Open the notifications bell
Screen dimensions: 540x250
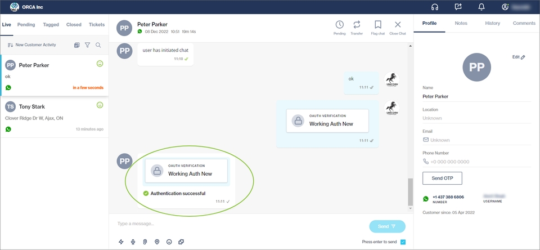click(x=481, y=7)
